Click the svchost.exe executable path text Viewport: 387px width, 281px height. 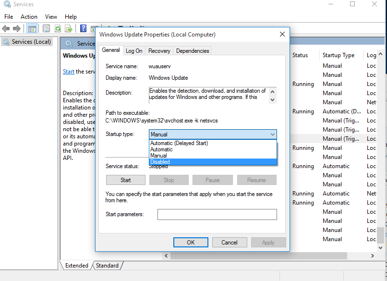click(x=162, y=121)
